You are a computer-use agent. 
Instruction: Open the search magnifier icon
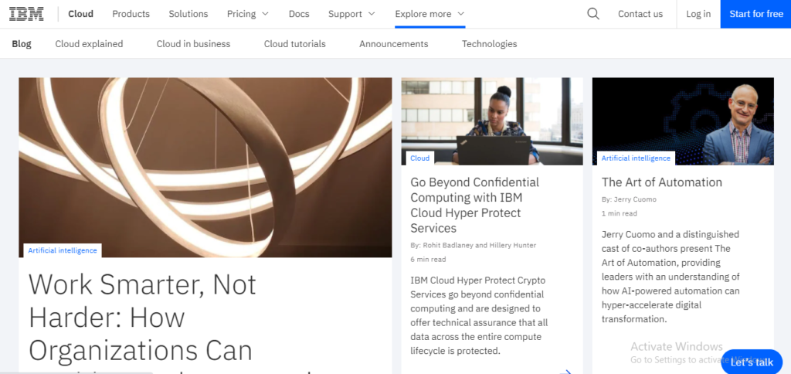tap(592, 14)
